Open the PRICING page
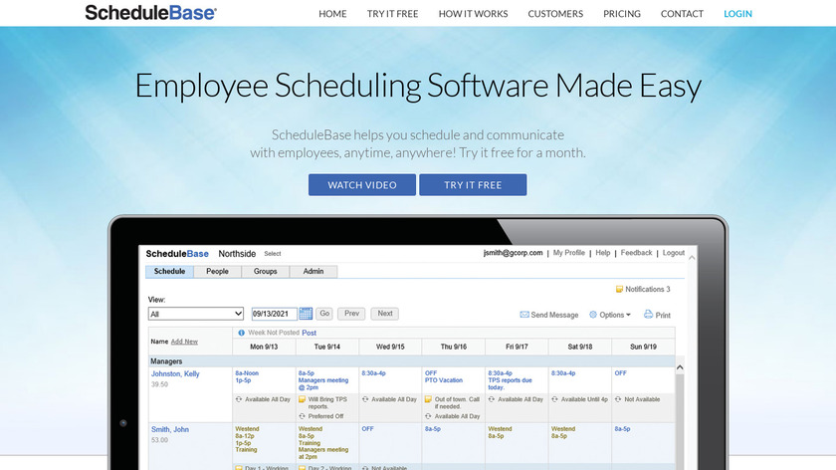Screen dimensions: 836x470 click(622, 14)
